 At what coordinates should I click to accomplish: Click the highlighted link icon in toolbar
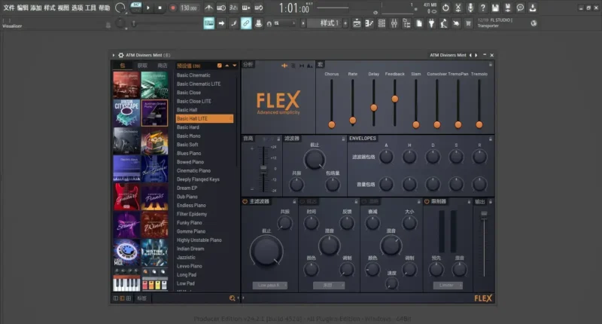pyautogui.click(x=245, y=23)
